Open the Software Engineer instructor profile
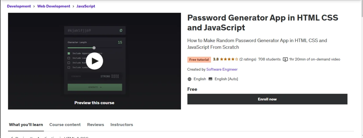Screen dimensions: 363x138 pyautogui.click(x=222, y=69)
